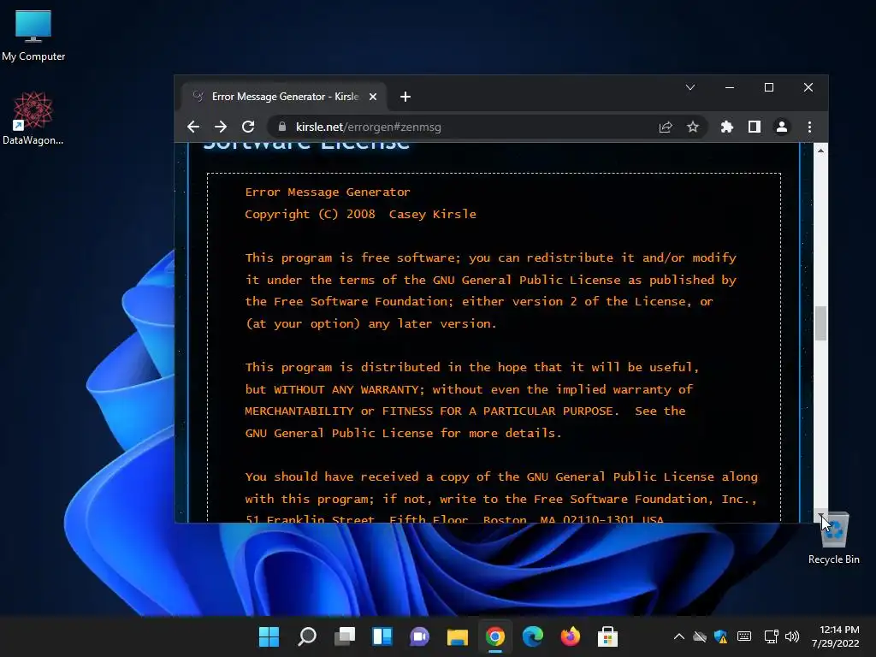Expand hidden system tray icons chevron
The width and height of the screenshot is (876, 657).
point(679,636)
